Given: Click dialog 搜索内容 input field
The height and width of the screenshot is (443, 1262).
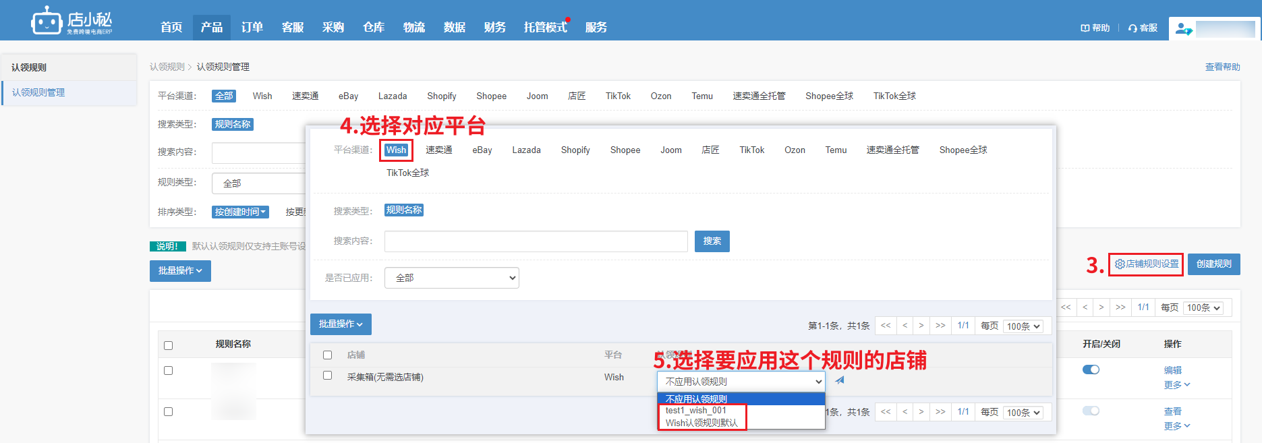Looking at the screenshot, I should tap(536, 241).
